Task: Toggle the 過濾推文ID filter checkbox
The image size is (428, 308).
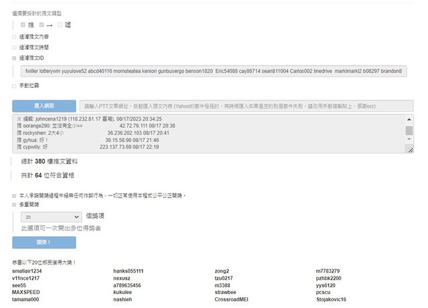Action: 15,58
